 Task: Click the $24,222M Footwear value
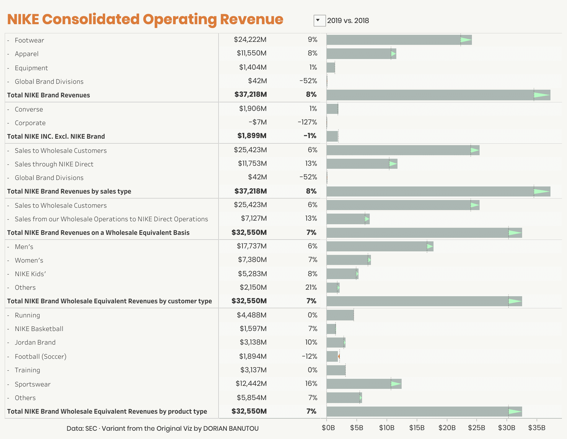(x=250, y=40)
